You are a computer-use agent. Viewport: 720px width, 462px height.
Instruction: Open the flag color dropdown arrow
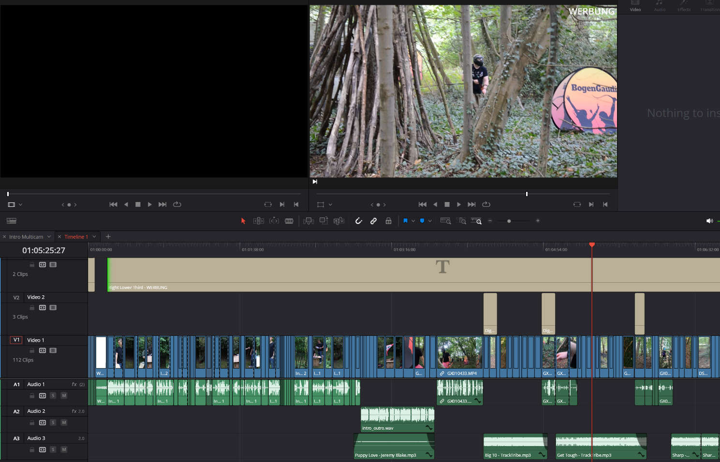(413, 221)
